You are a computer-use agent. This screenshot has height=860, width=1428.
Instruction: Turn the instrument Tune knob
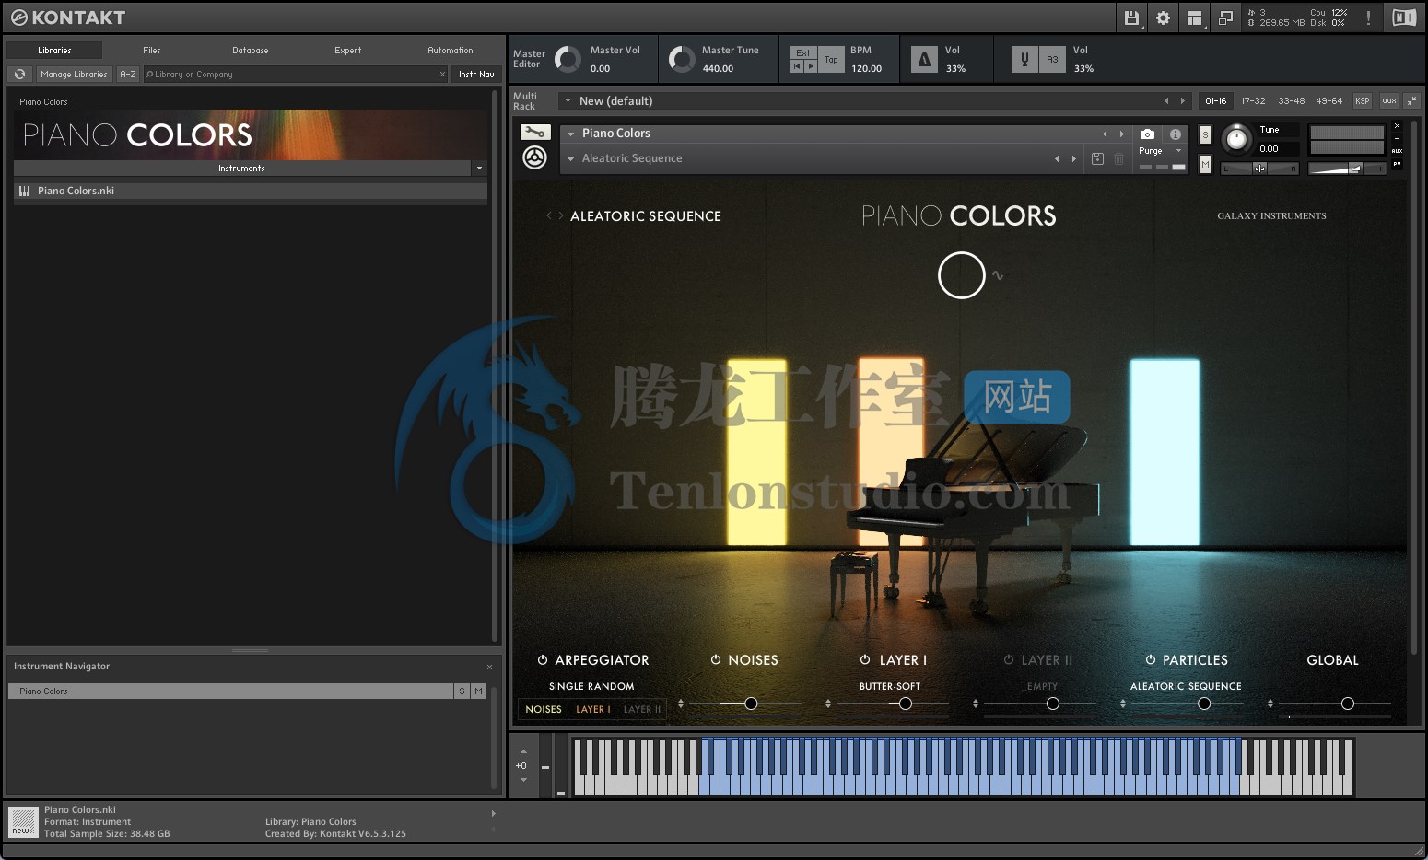1236,139
